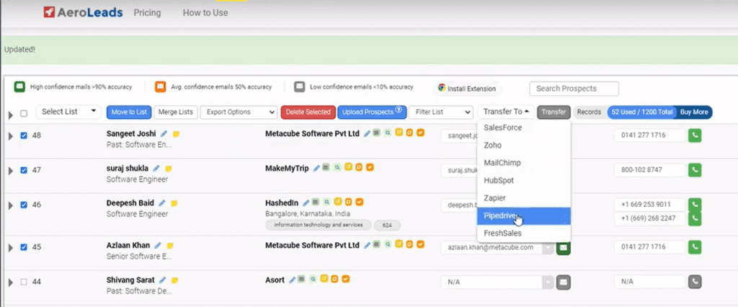Image resolution: width=738 pixels, height=307 pixels.
Task: Open yellow note icon next to suraj shukla
Action: pos(168,169)
